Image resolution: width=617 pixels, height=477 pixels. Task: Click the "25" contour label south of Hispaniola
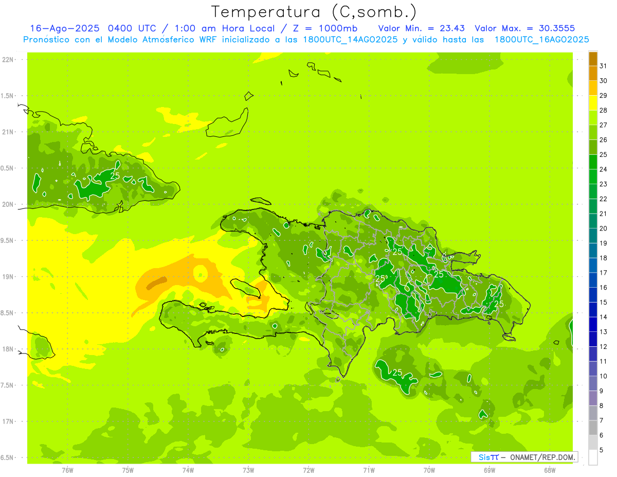(397, 372)
